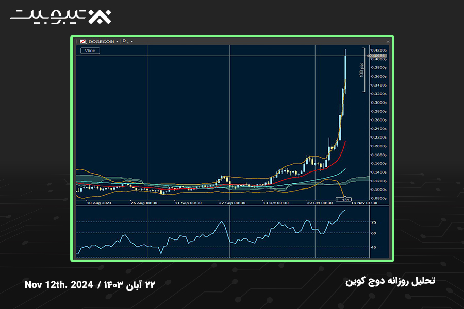
Task: Click the RSI 60 level label
Action: point(373,233)
